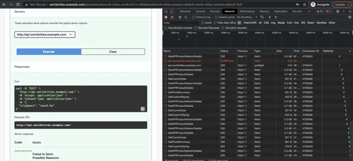
Task: Go back to the previous page
Action: (x=4, y=4)
